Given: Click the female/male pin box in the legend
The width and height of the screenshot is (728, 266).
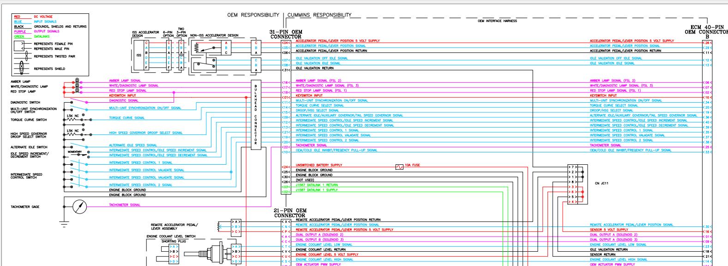Looking at the screenshot, I should point(18,46).
